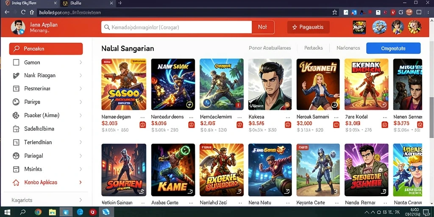Click the red Pencakin sidebar button
Image resolution: width=434 pixels, height=217 pixels.
coord(46,49)
